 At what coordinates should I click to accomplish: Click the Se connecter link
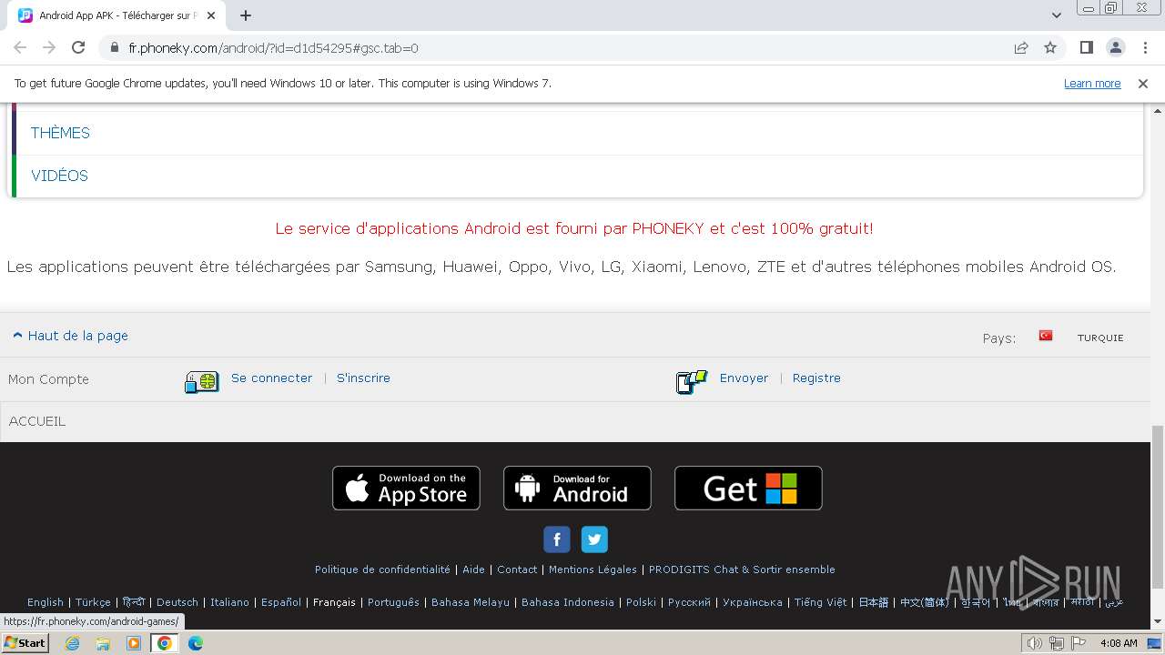coord(271,378)
